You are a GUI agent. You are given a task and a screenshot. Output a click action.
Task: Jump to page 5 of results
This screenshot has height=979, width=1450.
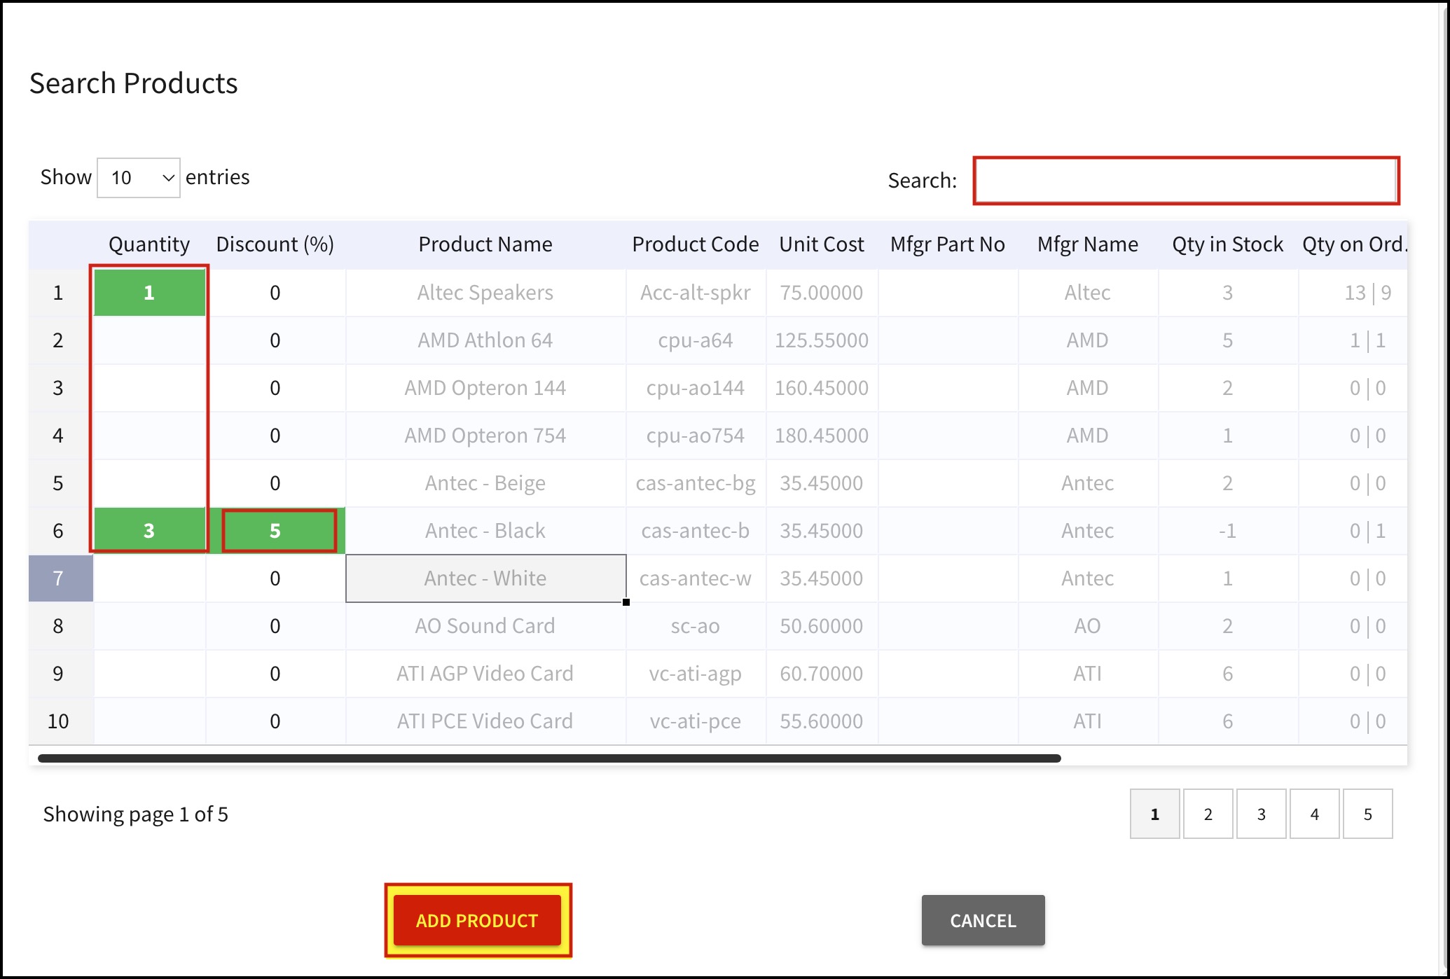pos(1367,814)
